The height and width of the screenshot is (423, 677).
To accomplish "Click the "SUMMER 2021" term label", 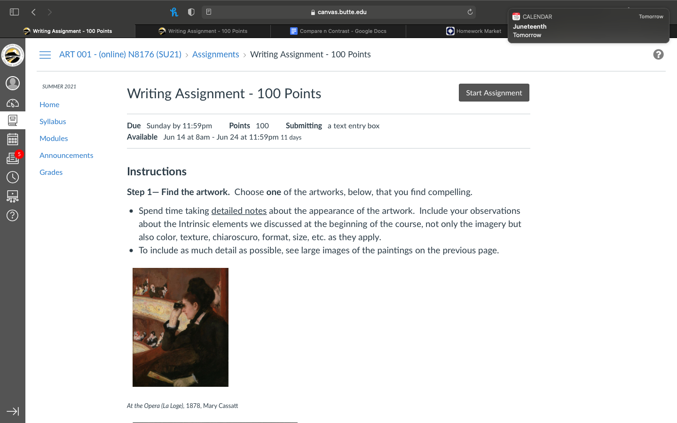I will point(59,86).
